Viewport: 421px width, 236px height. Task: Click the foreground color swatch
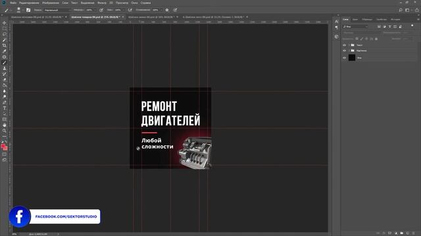pyautogui.click(x=3, y=146)
